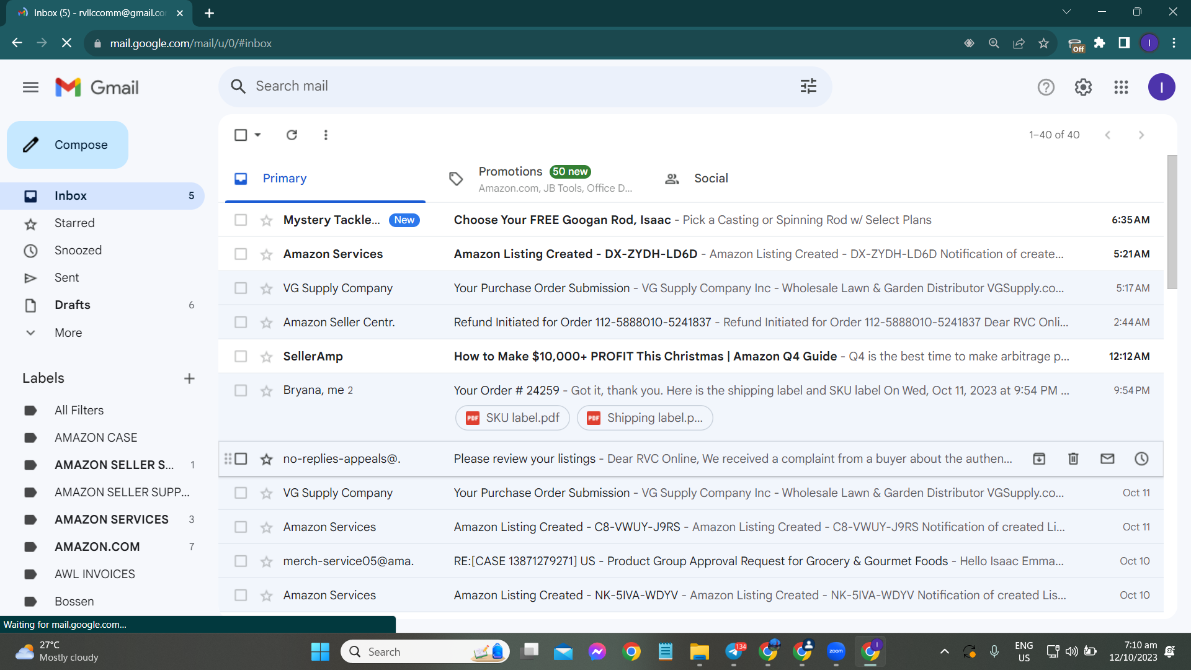Check the Bryana order email checkbox
1191x670 pixels.
(x=241, y=391)
